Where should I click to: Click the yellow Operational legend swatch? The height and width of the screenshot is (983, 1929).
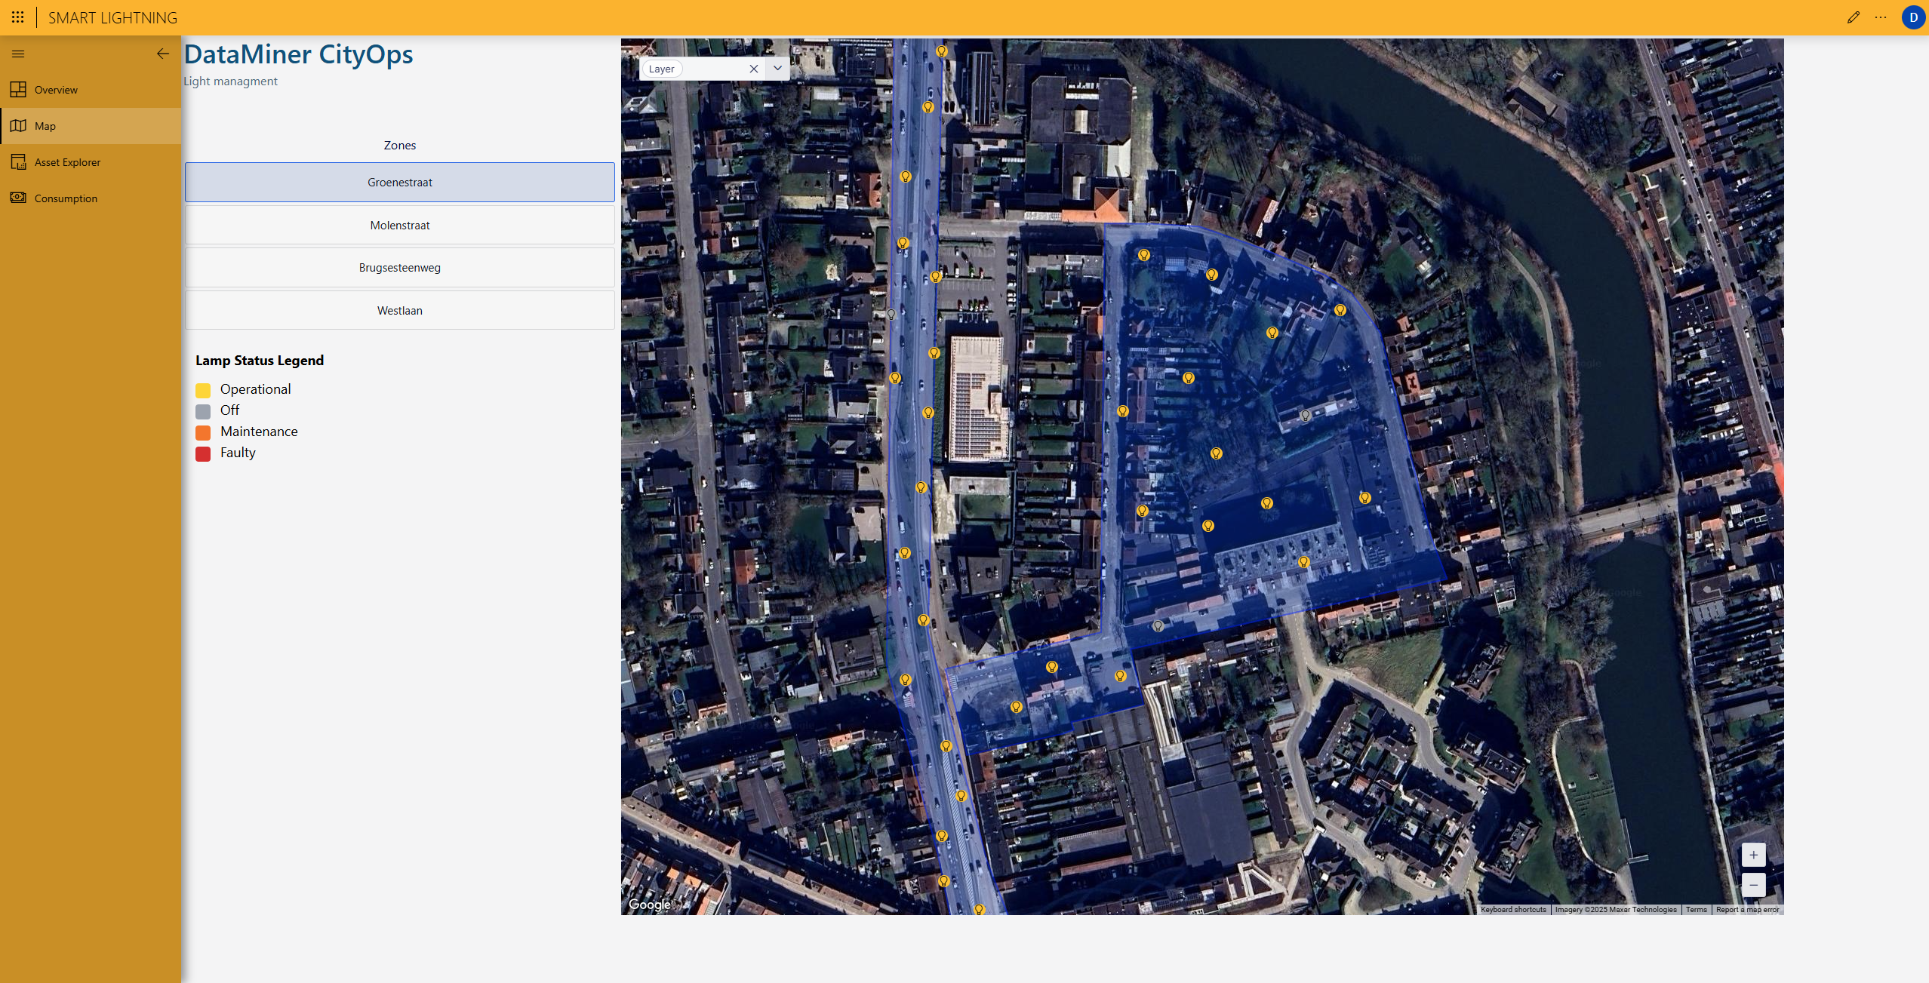[x=203, y=390]
